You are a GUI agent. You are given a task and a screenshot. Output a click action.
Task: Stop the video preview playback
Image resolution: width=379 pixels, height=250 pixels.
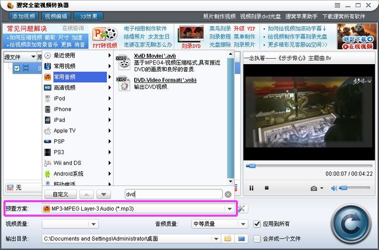click(x=267, y=187)
